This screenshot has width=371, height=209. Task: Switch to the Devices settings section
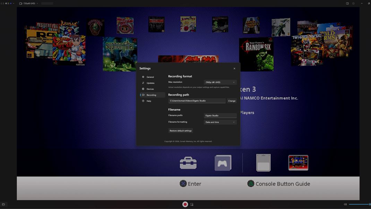click(149, 89)
